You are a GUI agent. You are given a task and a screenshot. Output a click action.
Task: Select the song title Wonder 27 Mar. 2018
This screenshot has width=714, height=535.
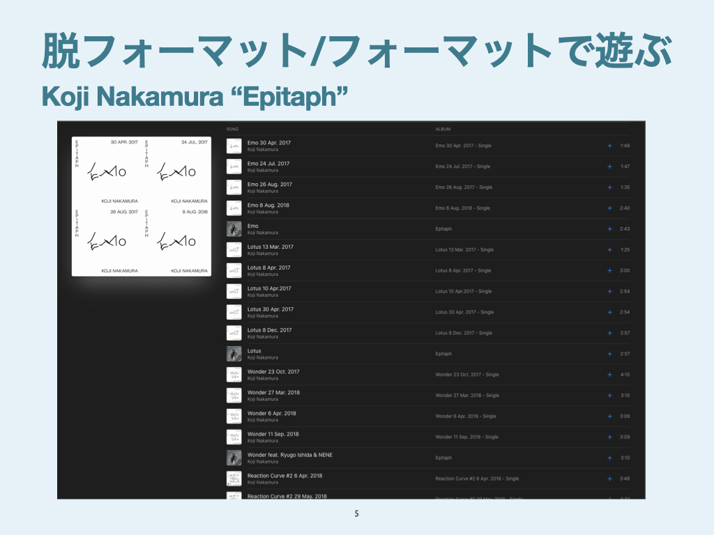pos(273,392)
